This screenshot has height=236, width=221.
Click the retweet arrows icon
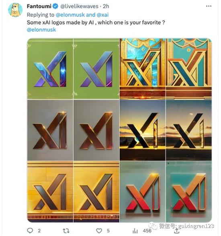tap(66, 230)
